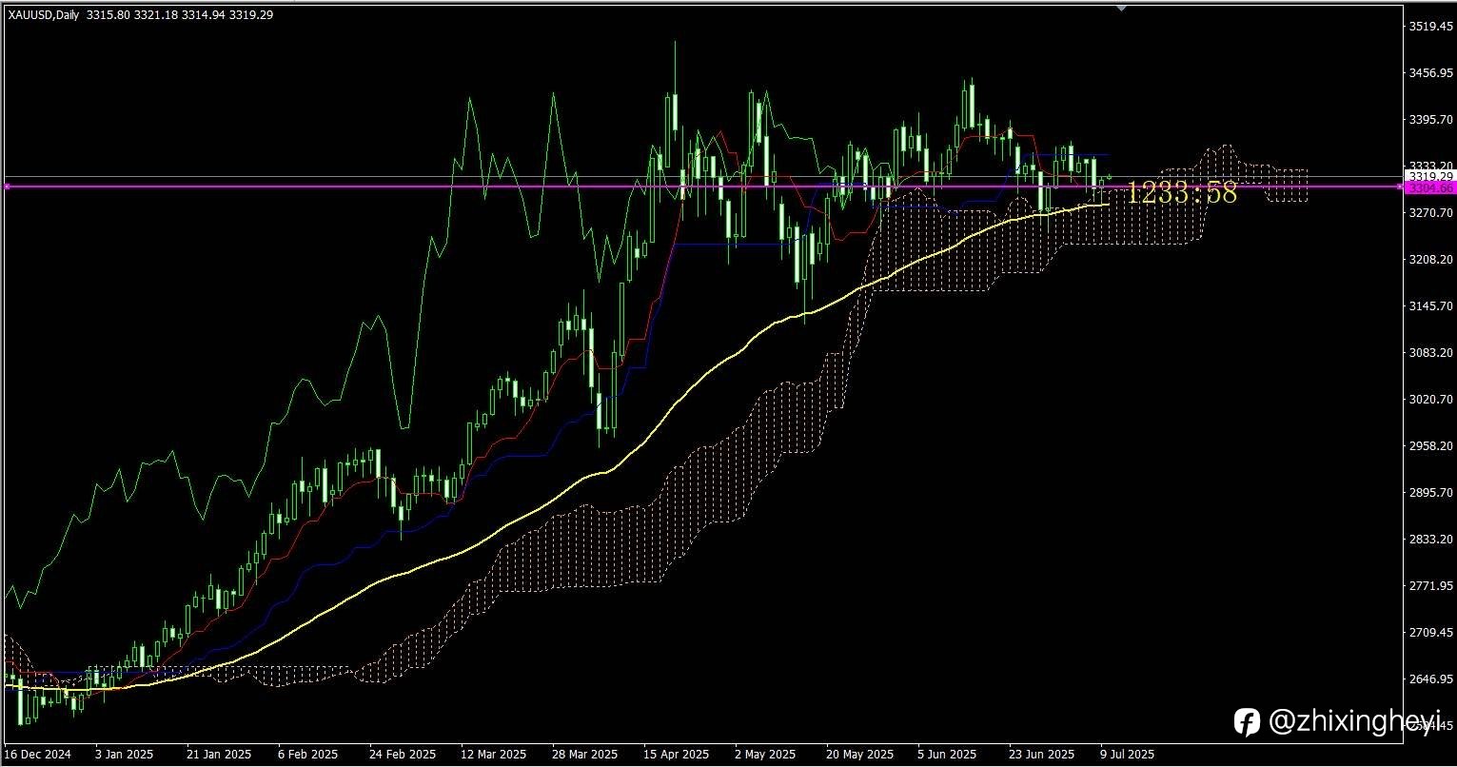Screen dimensions: 1457x767
Task: Click the XAUUSD,Daily chart title
Action: click(x=45, y=15)
